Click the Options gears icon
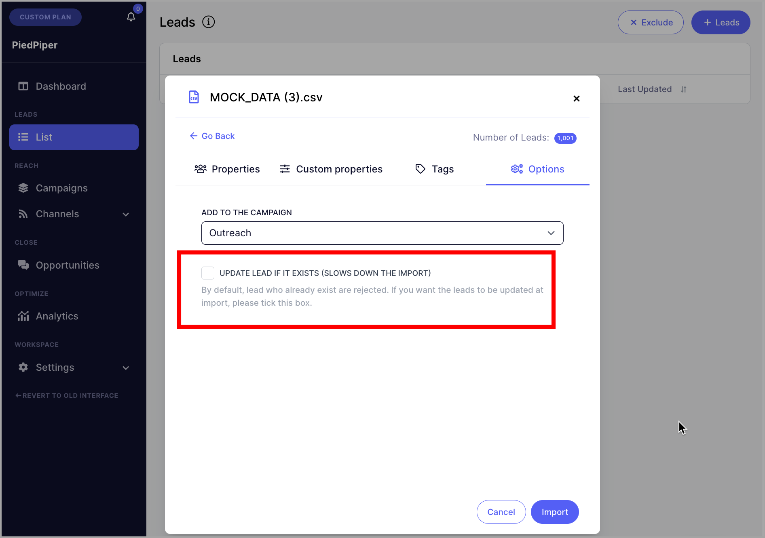 click(x=517, y=169)
